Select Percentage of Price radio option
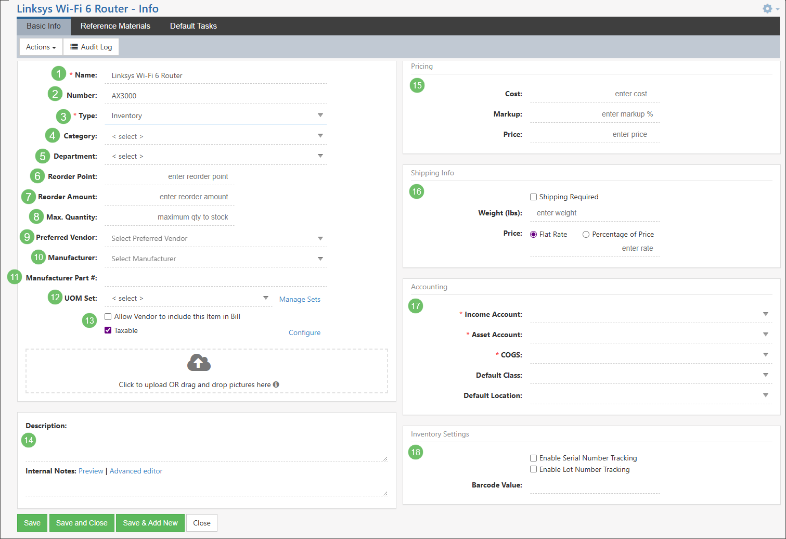The image size is (786, 539). coord(586,235)
